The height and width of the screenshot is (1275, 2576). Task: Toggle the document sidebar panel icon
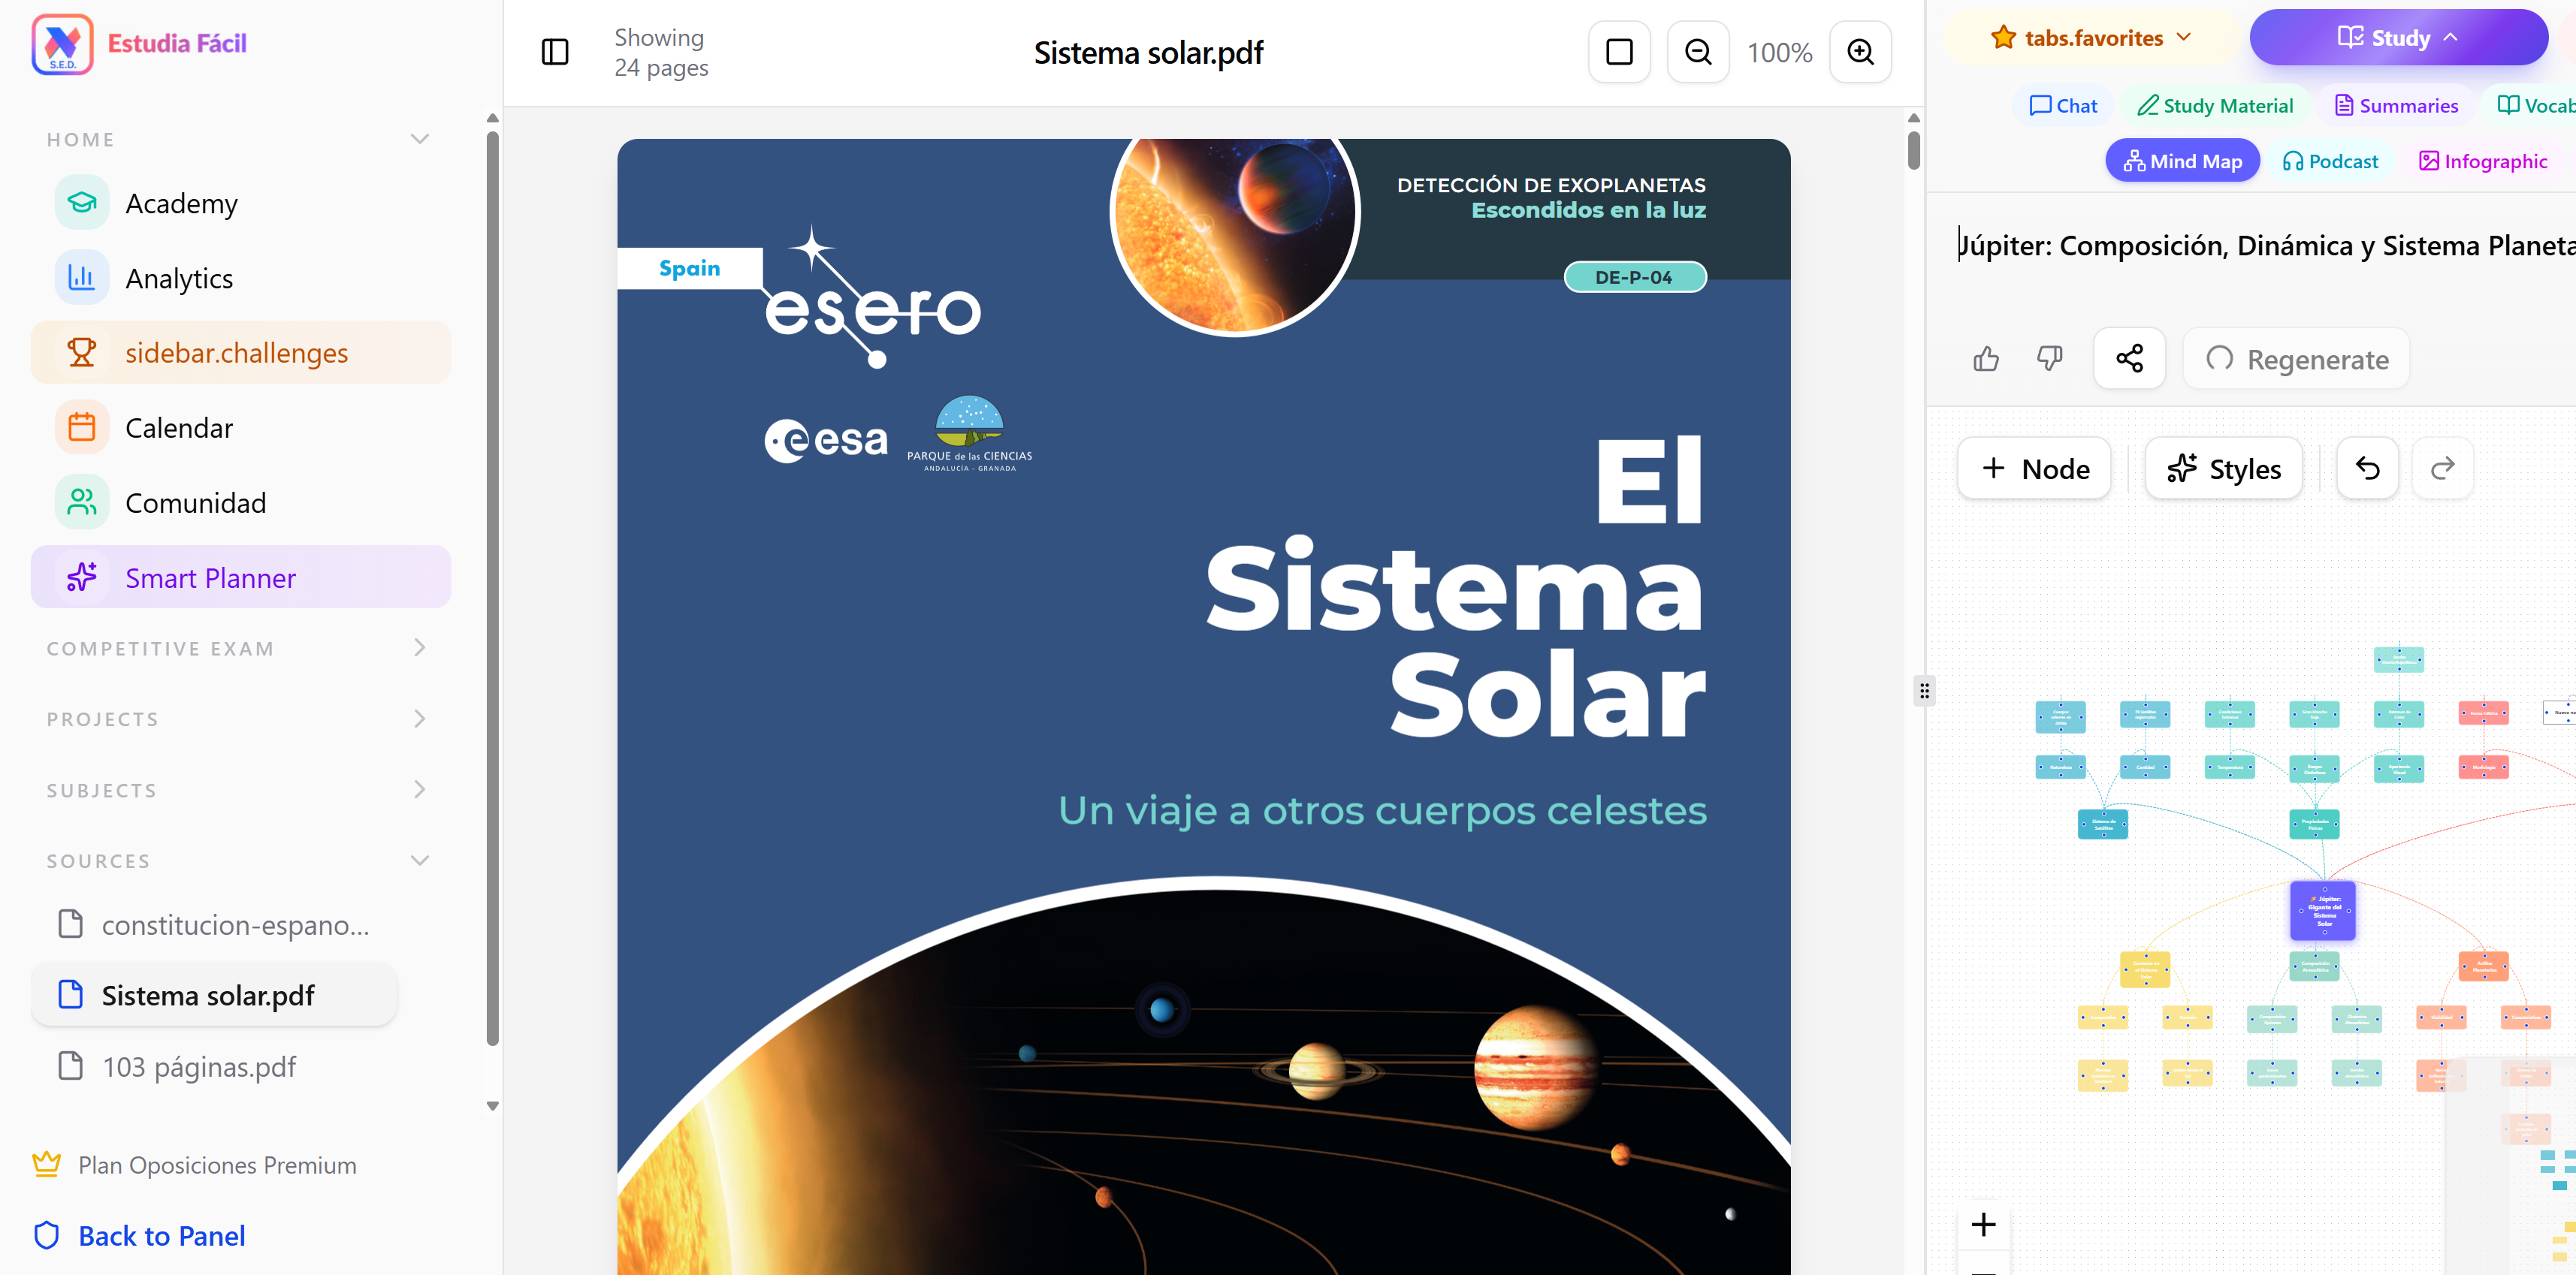click(x=555, y=52)
